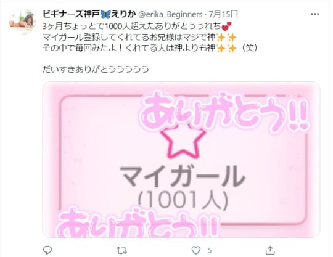Click the だいすきありがとう text line
The image size is (333, 257).
(96, 70)
